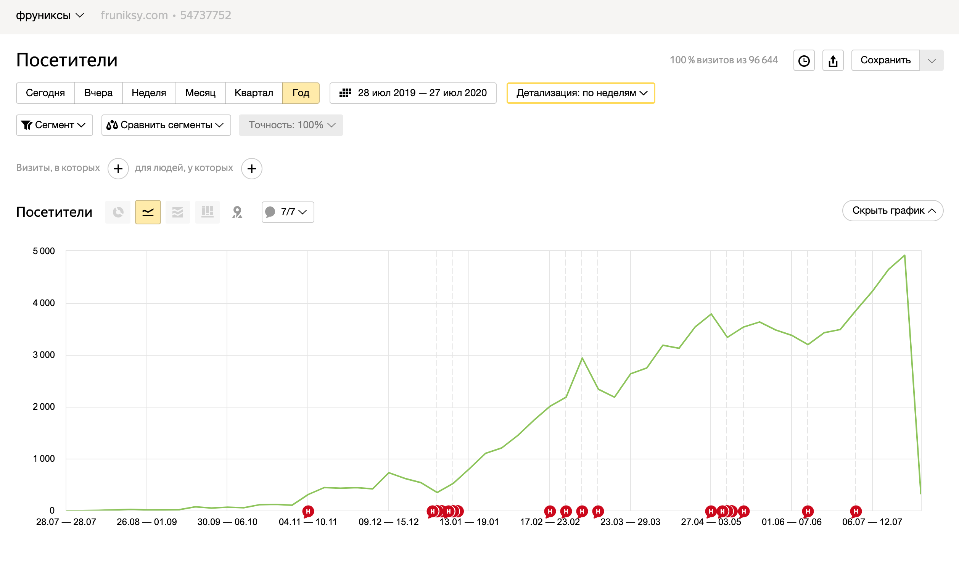This screenshot has height=567, width=959.
Task: Add condition for 'Визиты, в которых'
Action: tap(118, 169)
